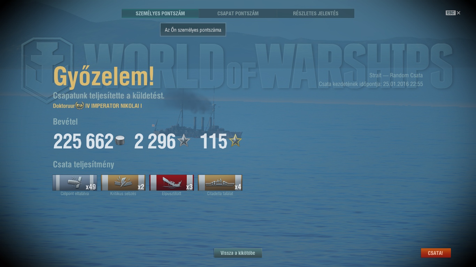Click the Célpont eltalálva x49 ribbon
The height and width of the screenshot is (267, 476).
pyautogui.click(x=75, y=183)
